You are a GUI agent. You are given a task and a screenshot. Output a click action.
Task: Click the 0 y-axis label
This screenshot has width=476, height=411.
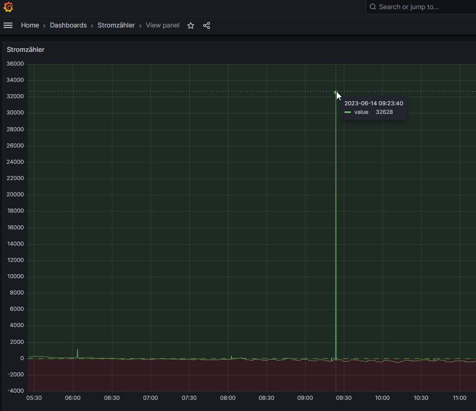pyautogui.click(x=22, y=358)
